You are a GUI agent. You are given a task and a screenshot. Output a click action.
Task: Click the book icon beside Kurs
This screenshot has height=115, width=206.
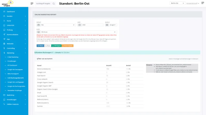[38, 32]
